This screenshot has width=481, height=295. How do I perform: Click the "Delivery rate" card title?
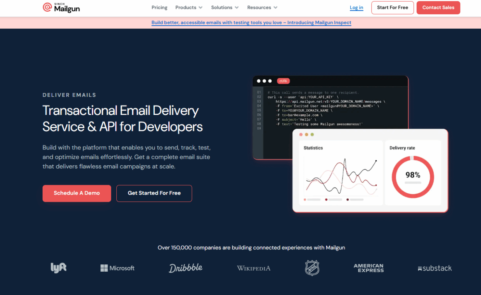pyautogui.click(x=402, y=148)
